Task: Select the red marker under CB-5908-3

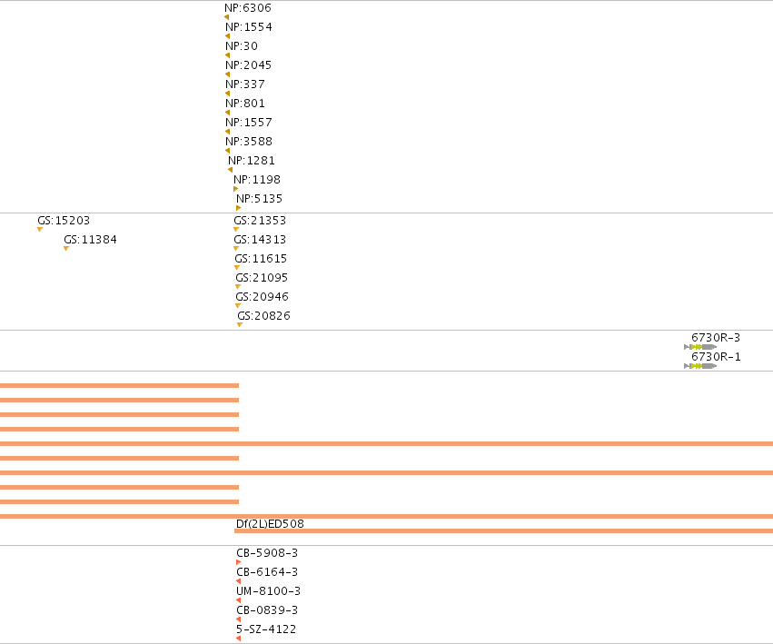Action: coord(239,562)
